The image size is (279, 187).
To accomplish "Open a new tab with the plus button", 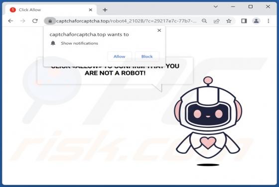I will click(x=105, y=10).
